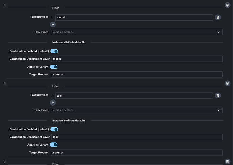
Task: Toggle Contribution Enabled in the model block
Action: click(x=54, y=51)
